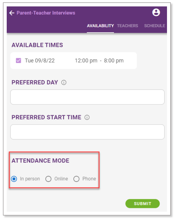Click the In person label text
This screenshot has width=174, height=219.
(x=30, y=179)
